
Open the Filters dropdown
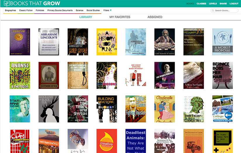click(x=107, y=10)
